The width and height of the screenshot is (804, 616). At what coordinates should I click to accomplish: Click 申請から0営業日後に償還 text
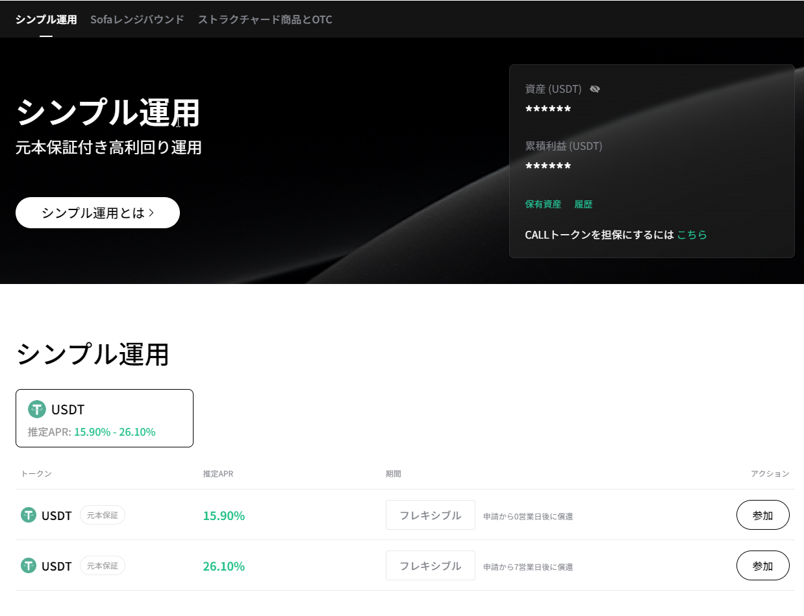point(528,517)
